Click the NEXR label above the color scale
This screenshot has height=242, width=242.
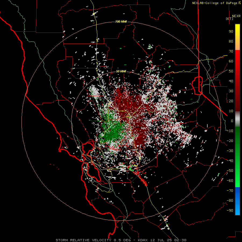click(x=236, y=16)
